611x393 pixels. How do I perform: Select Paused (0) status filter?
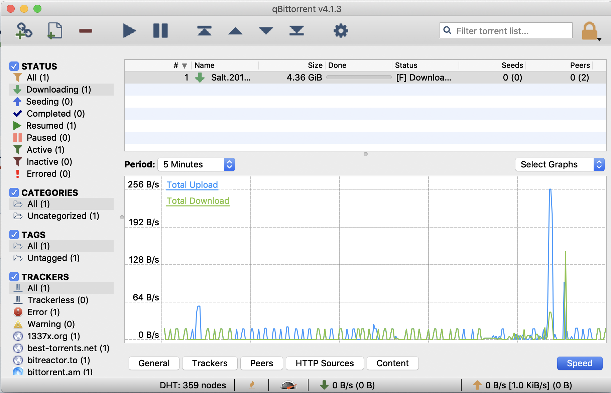[62, 138]
